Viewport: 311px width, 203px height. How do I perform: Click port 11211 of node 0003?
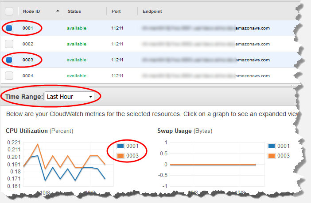(x=117, y=60)
